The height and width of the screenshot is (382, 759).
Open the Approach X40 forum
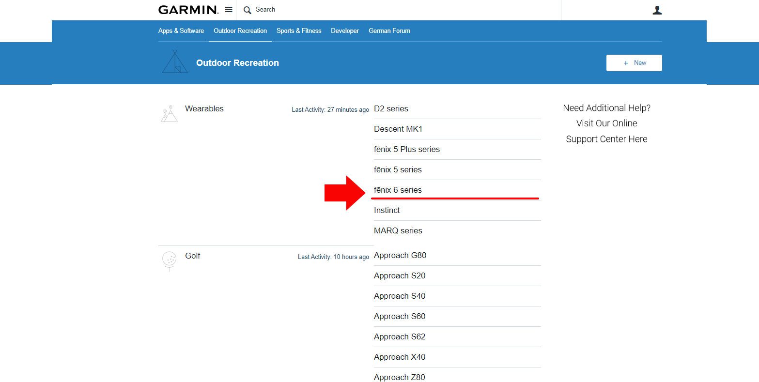(400, 357)
